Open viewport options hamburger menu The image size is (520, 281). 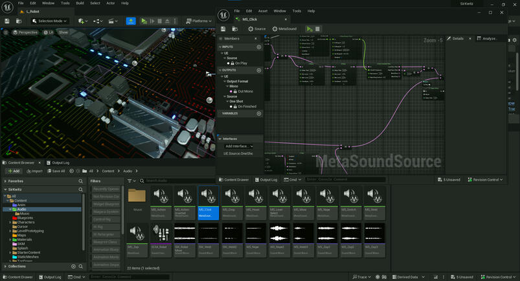point(6,32)
